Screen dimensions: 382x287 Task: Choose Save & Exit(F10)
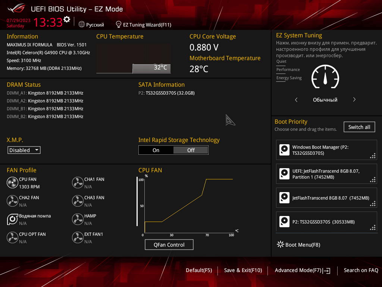(243, 270)
